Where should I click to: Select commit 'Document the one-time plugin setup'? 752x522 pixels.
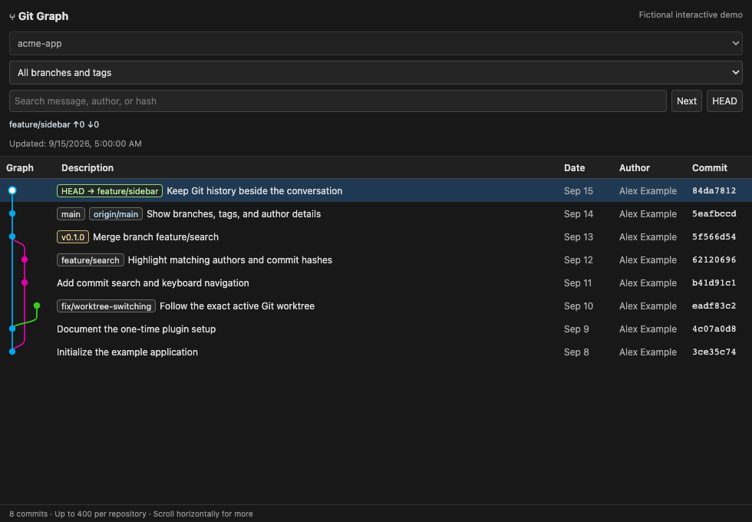tap(137, 329)
